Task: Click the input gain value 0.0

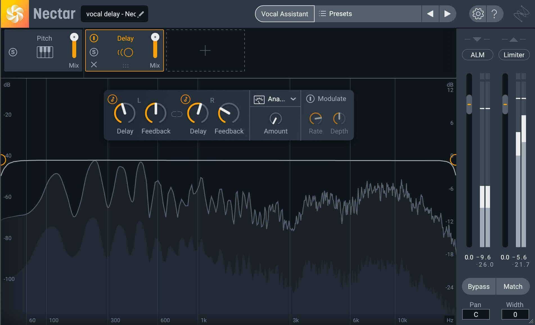Action: [x=469, y=257]
